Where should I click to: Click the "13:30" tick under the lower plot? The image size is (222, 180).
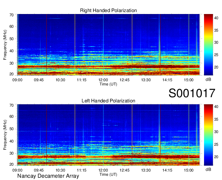[x=146, y=170]
